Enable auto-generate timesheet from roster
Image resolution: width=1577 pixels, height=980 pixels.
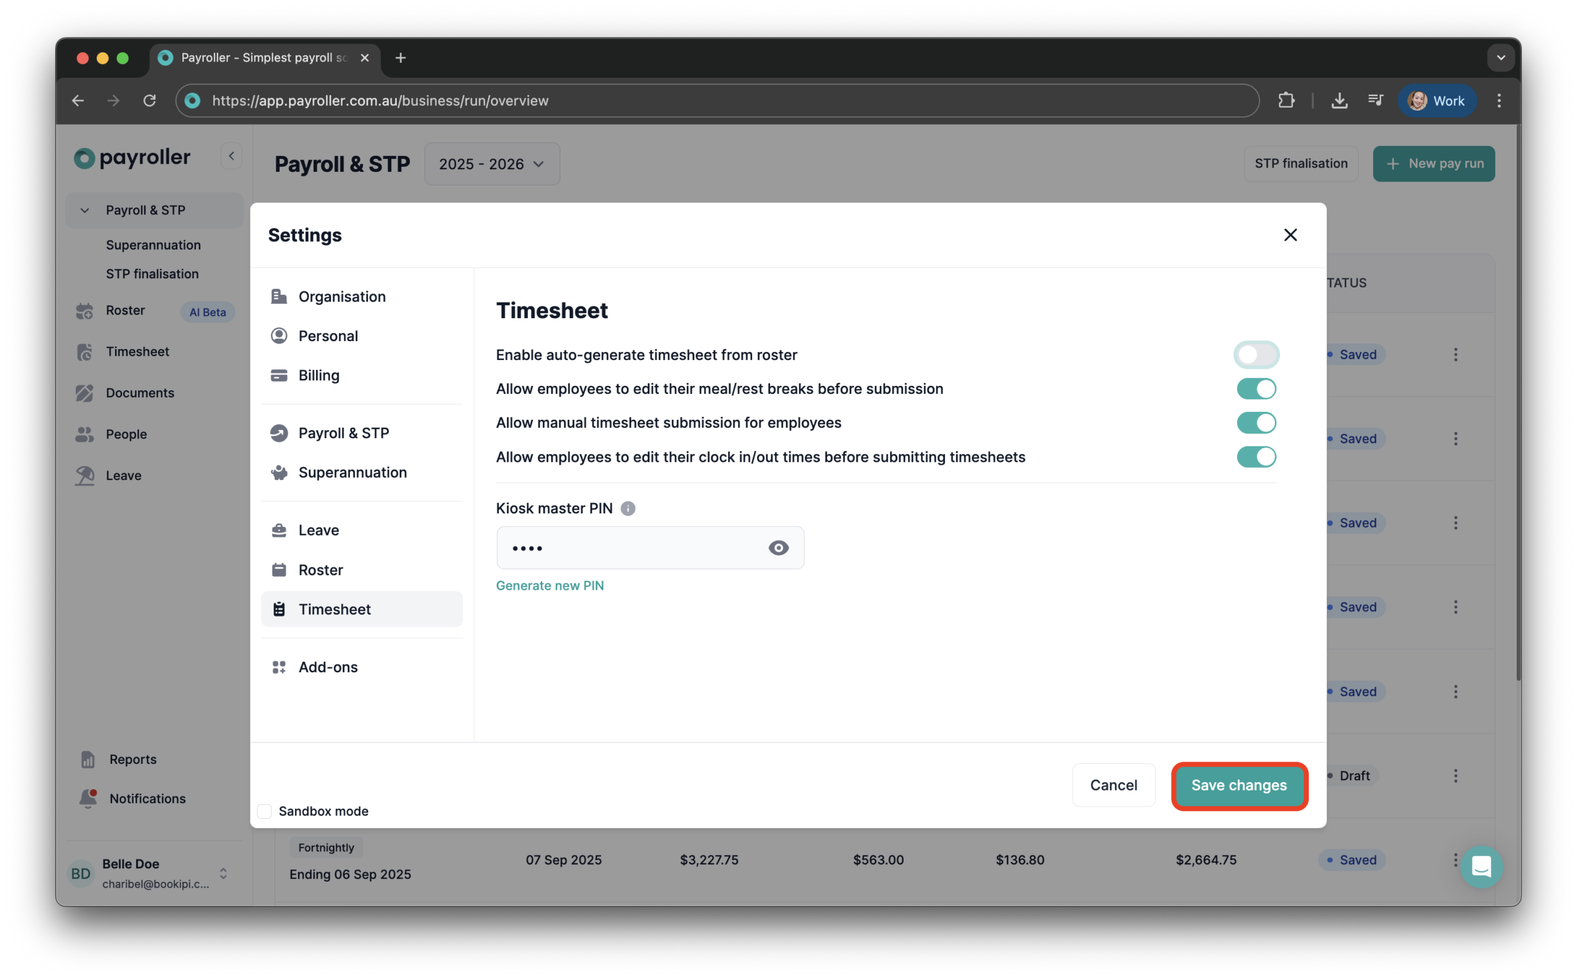[1256, 355]
